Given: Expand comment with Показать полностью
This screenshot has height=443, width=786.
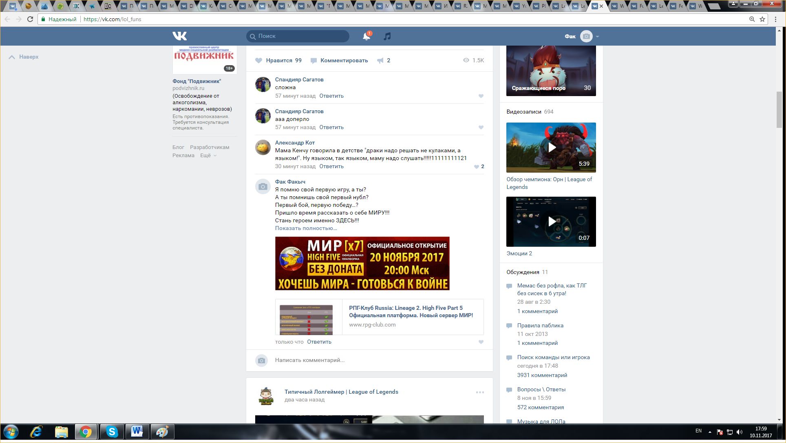Looking at the screenshot, I should pyautogui.click(x=306, y=228).
